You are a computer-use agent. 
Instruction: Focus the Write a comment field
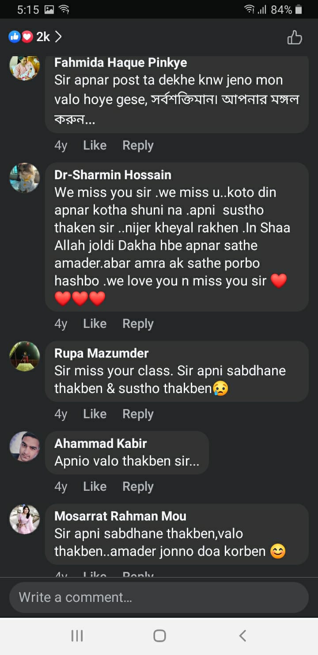(x=159, y=597)
